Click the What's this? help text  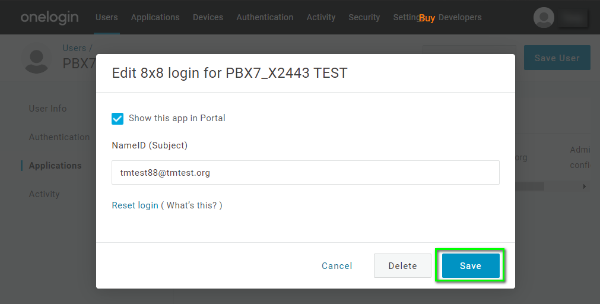(192, 205)
